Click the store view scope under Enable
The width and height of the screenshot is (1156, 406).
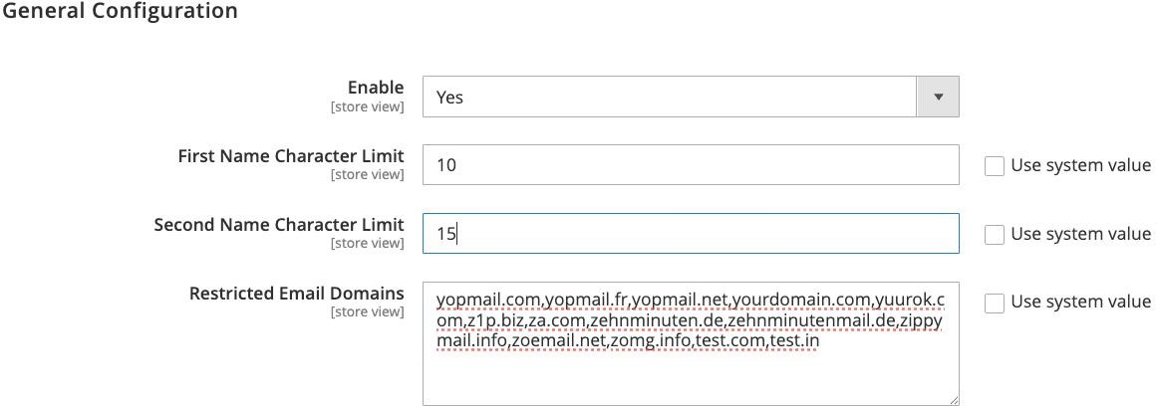(367, 106)
